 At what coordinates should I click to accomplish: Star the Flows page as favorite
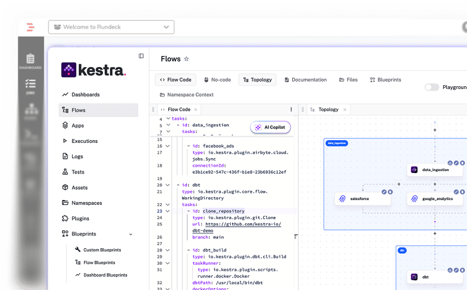click(186, 59)
